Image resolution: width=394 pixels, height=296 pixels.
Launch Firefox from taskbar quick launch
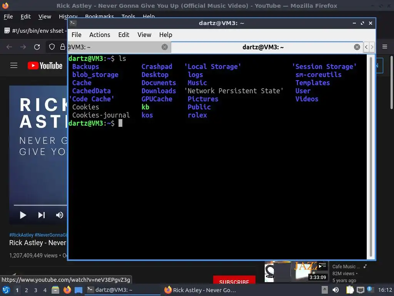coord(67,290)
